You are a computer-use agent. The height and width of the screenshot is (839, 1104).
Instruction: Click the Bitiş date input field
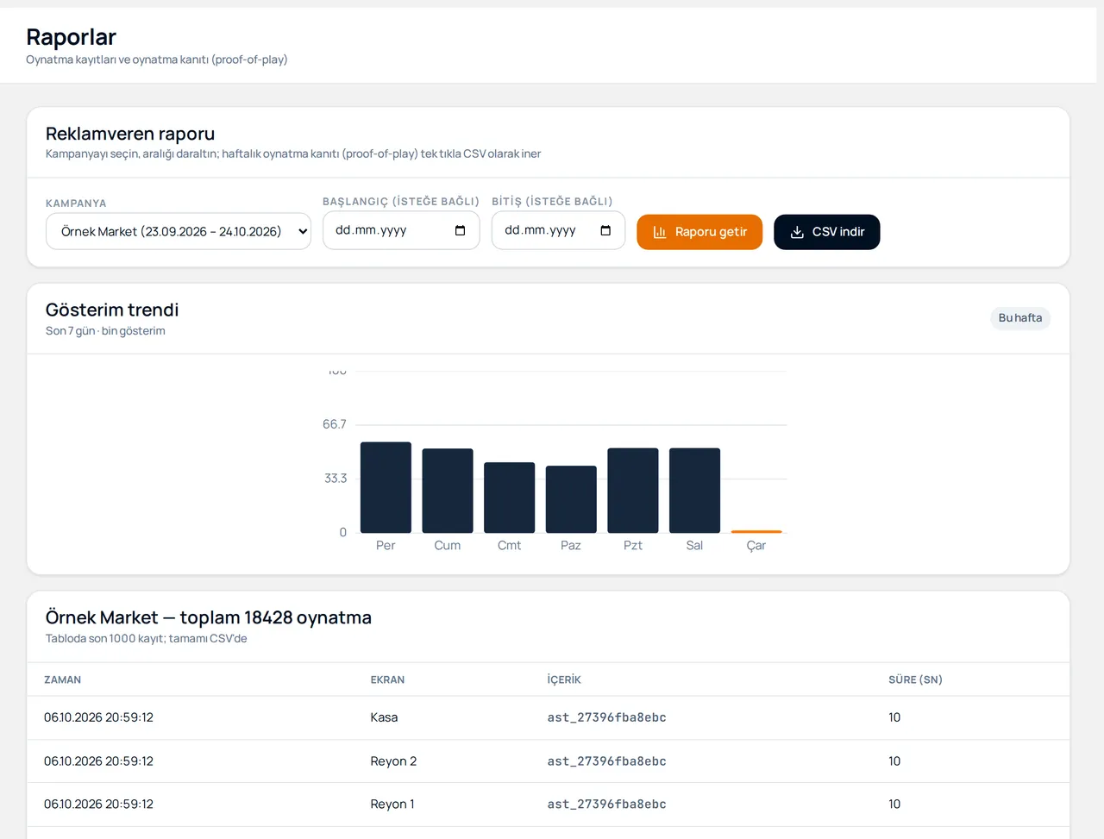coord(558,230)
